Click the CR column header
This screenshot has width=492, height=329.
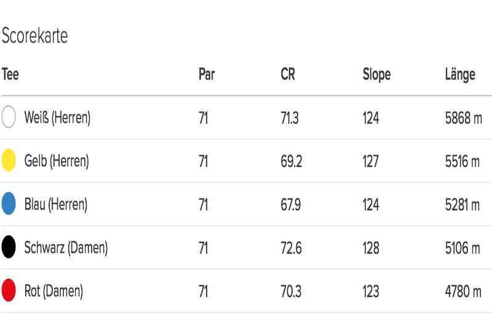point(288,74)
